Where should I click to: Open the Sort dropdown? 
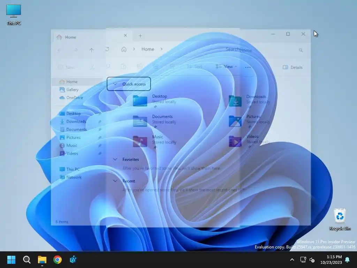point(197,67)
